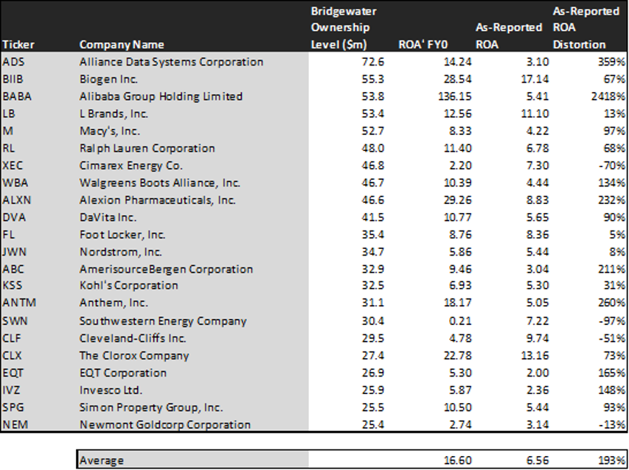Viewport: 629px width, 470px height.
Task: Select Walgreens Boots Alliance, Inc. cell
Action: click(160, 183)
